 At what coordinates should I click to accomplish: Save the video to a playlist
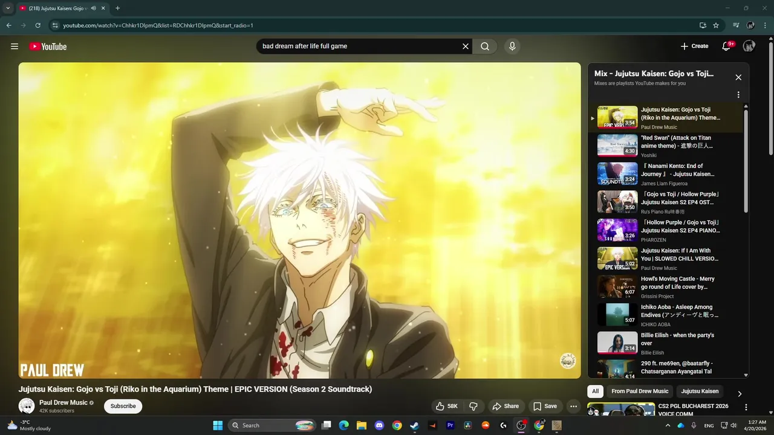tap(545, 407)
